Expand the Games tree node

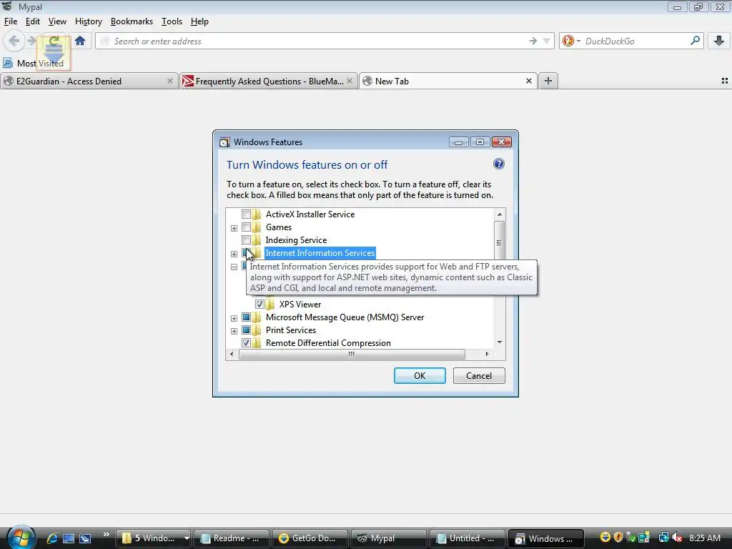click(x=234, y=228)
